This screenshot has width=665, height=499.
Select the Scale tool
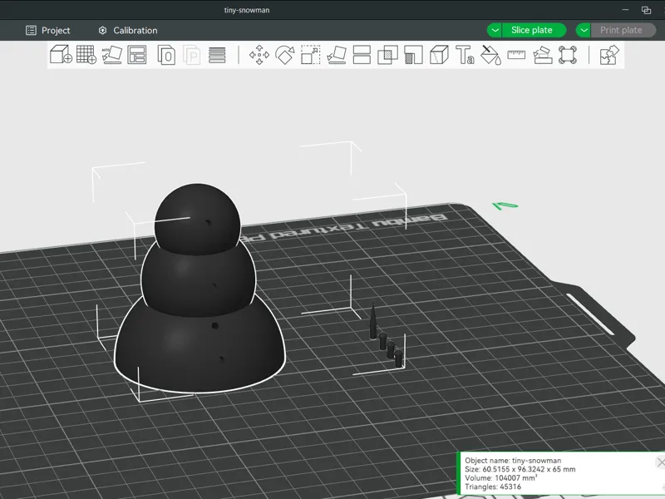tap(310, 55)
